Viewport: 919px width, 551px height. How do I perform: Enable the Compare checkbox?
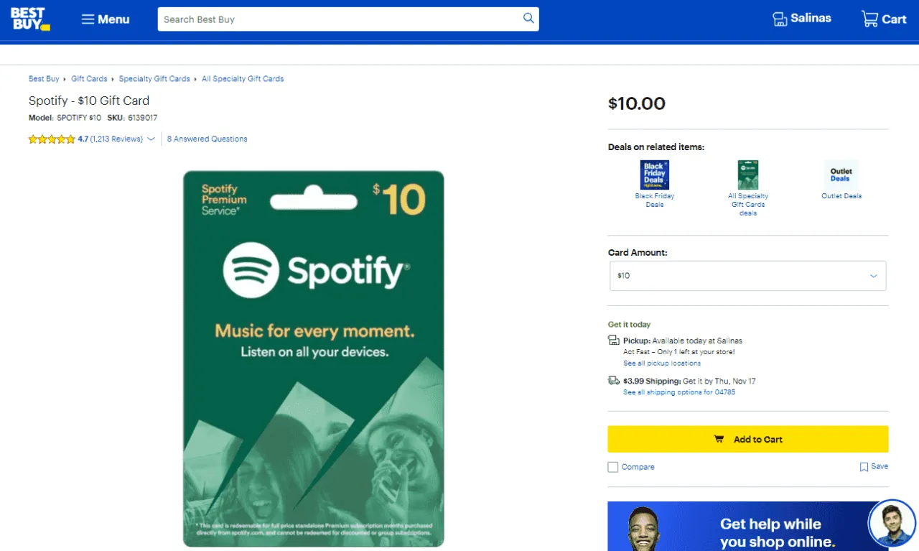[612, 466]
